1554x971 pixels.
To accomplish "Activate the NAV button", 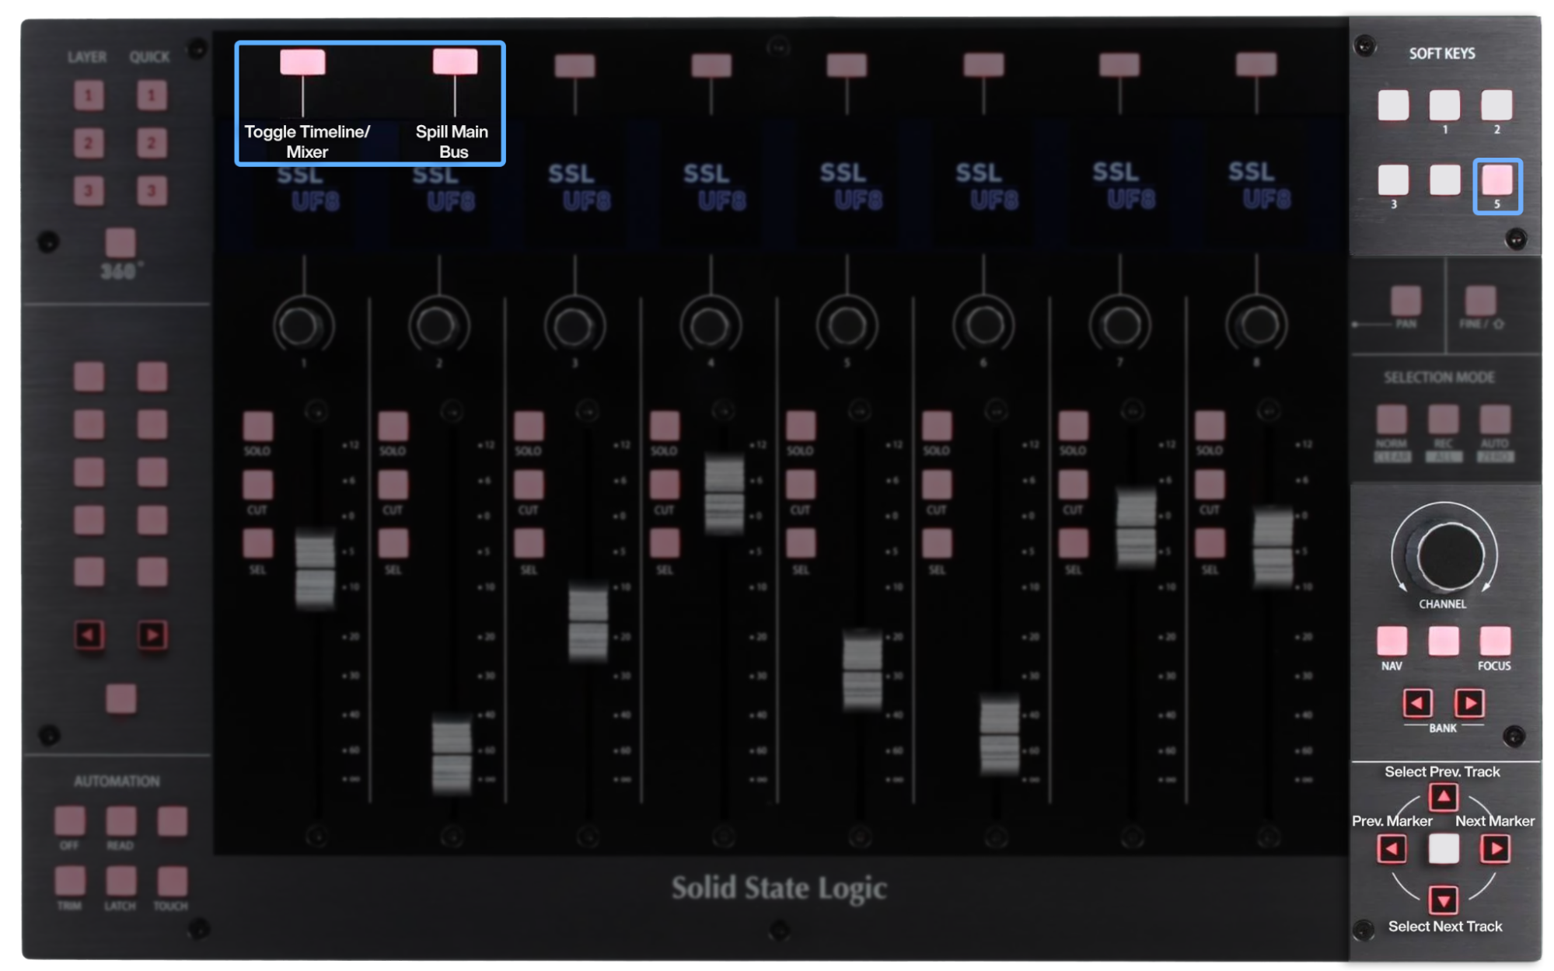I will tap(1392, 641).
